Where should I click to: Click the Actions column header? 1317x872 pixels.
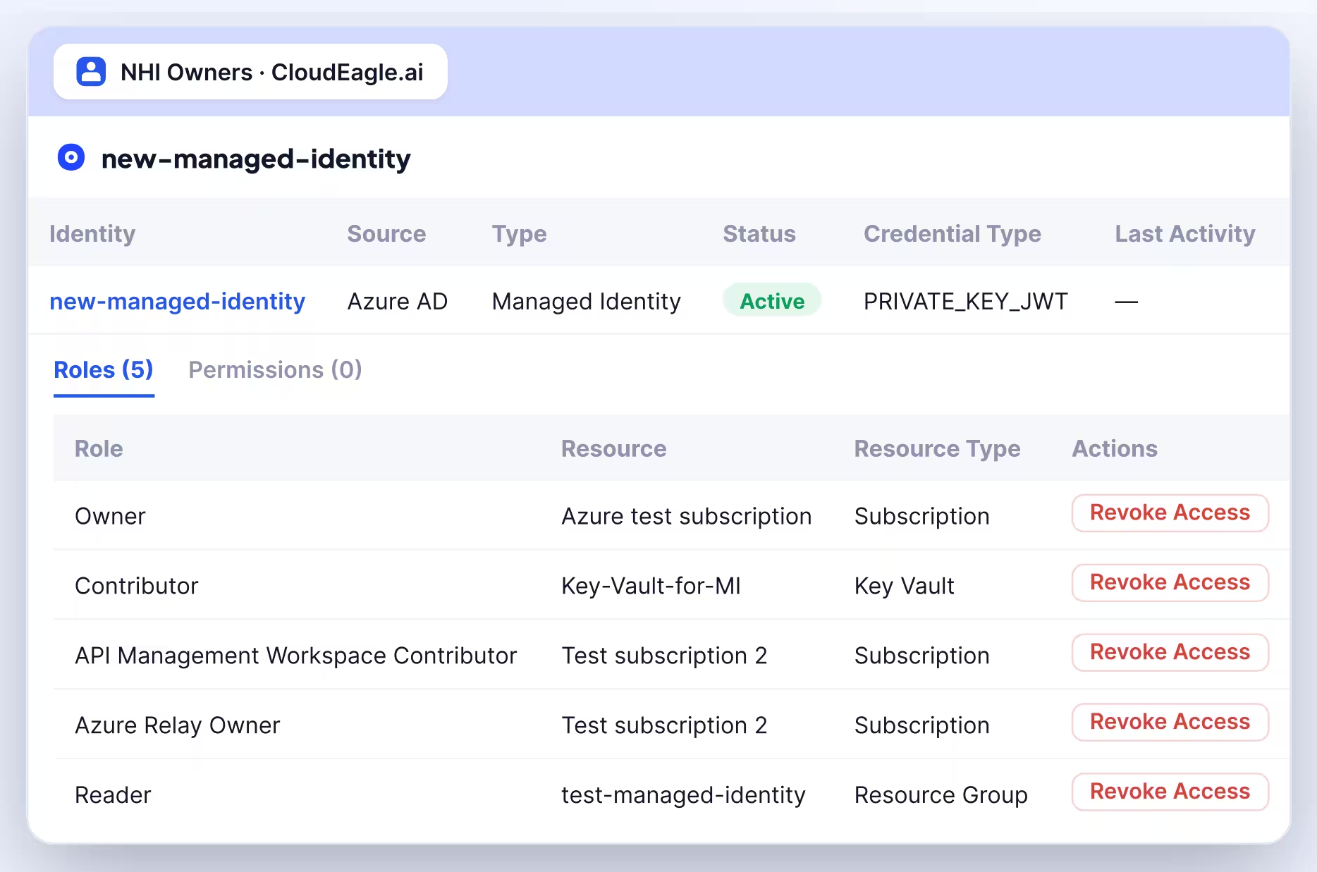[1115, 448]
